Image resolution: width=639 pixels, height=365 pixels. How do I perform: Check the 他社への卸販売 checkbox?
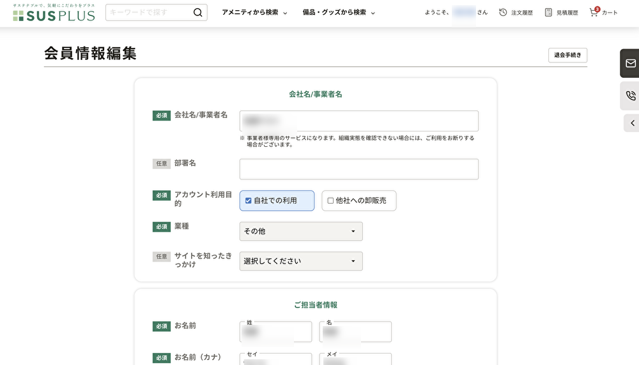point(330,200)
